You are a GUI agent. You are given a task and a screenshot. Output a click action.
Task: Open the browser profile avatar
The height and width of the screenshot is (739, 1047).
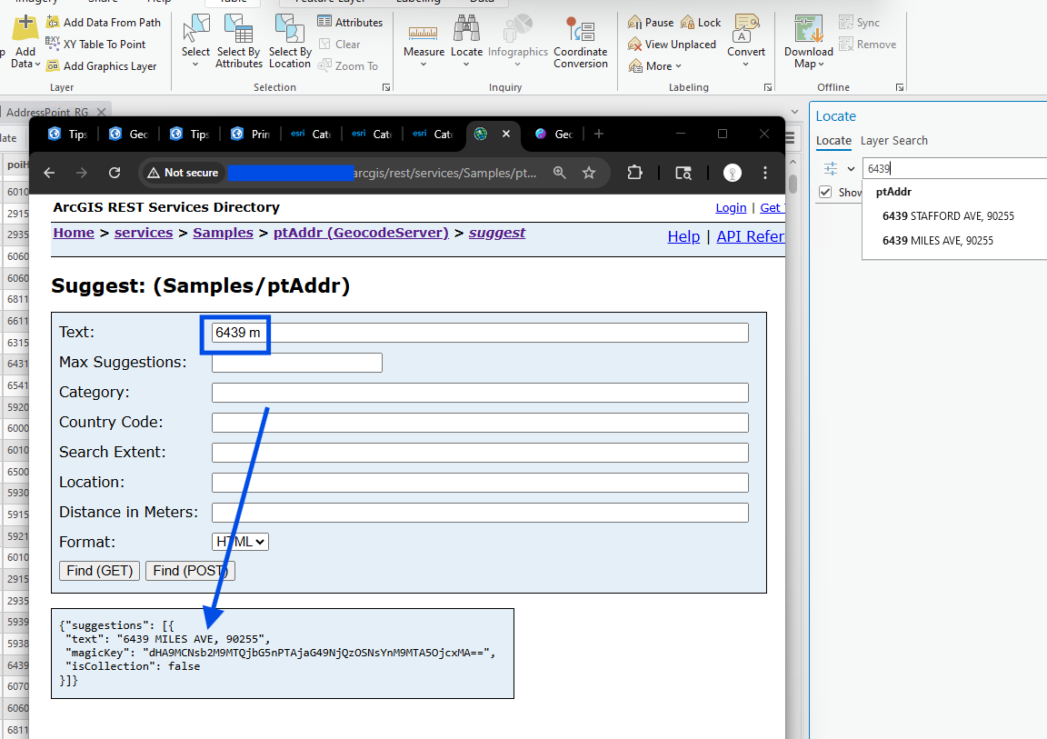tap(733, 173)
